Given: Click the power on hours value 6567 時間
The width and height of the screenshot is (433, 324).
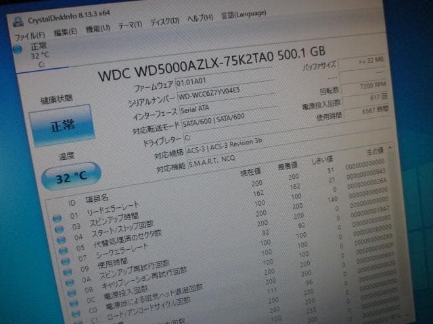Looking at the screenshot, I should [x=367, y=113].
